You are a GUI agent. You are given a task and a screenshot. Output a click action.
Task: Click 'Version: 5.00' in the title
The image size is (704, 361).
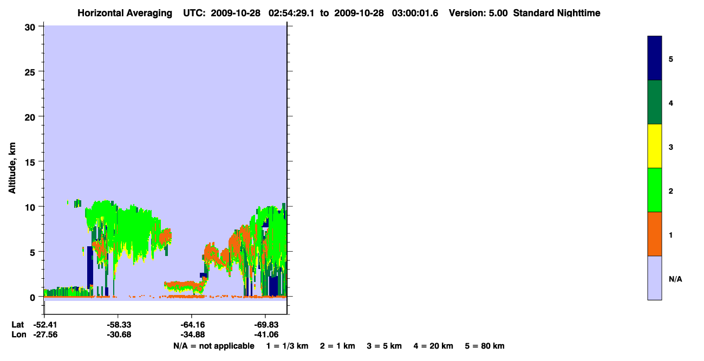coord(478,13)
